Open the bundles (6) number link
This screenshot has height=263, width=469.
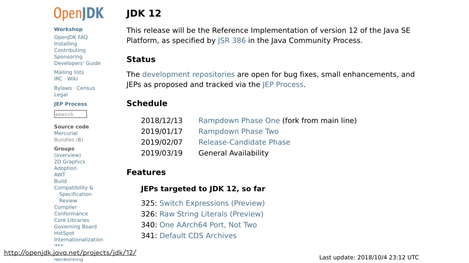[80, 140]
